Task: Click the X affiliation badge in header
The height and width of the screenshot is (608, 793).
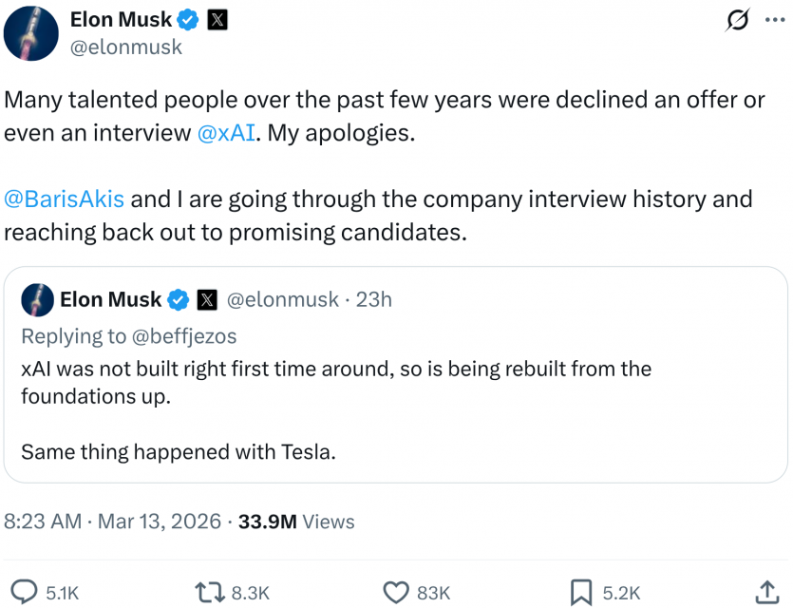Action: (x=216, y=19)
